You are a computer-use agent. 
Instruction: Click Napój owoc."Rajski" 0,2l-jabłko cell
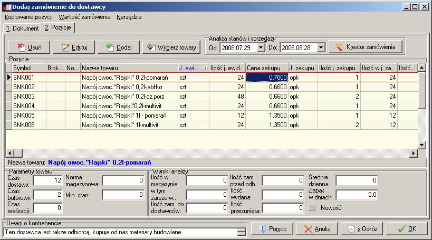coord(129,87)
